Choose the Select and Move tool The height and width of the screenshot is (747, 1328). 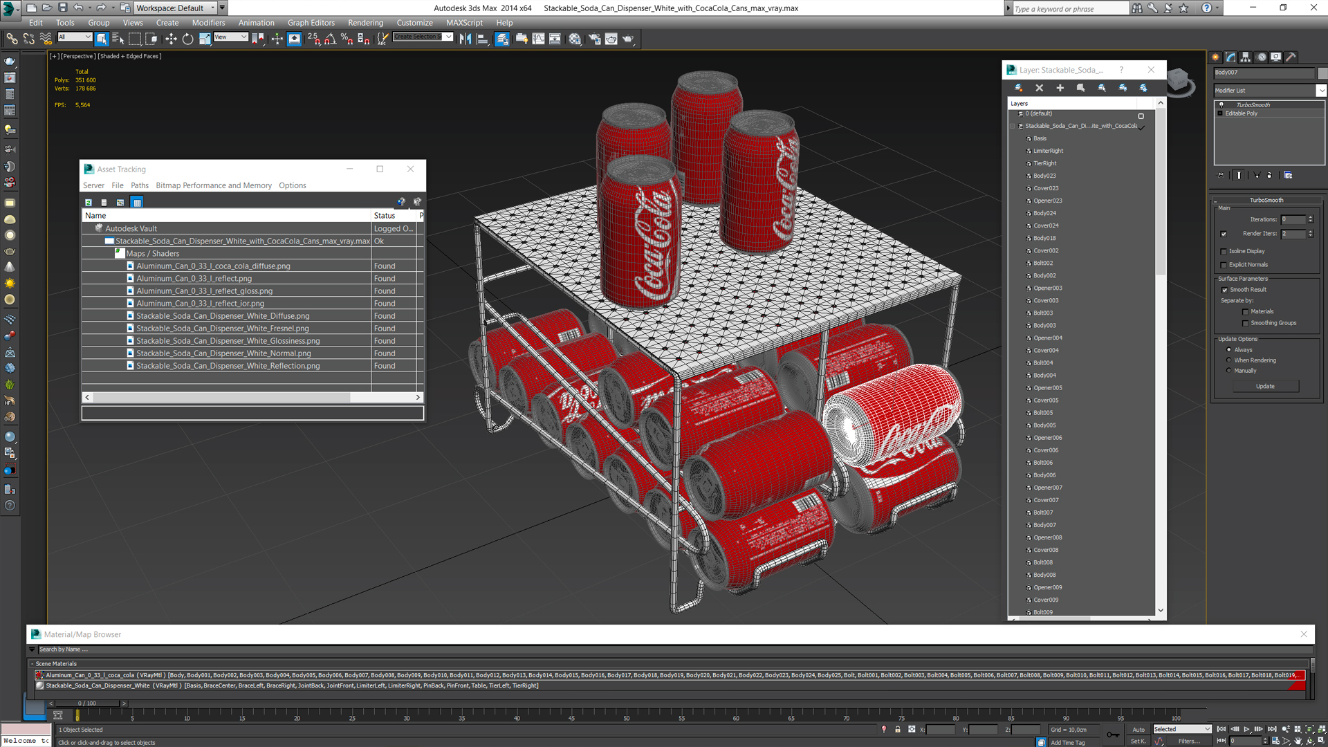coord(171,39)
